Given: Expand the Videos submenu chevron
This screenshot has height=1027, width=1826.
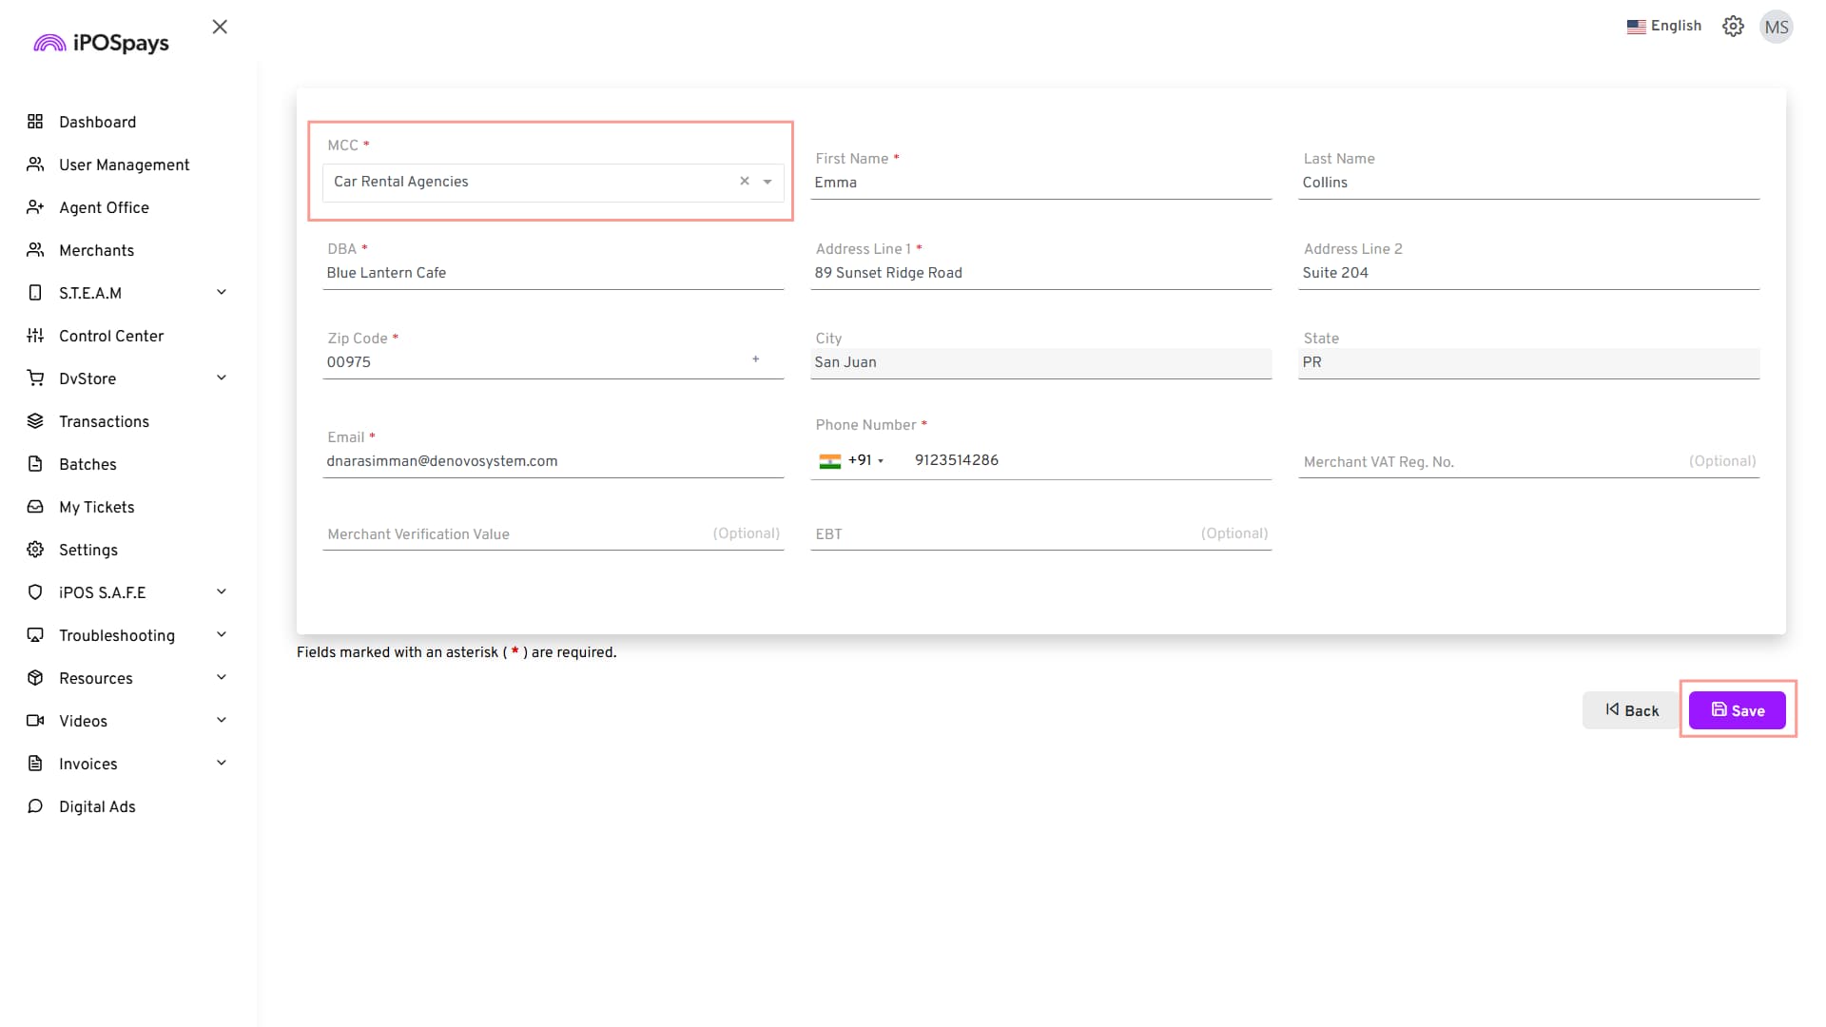Looking at the screenshot, I should [x=222, y=720].
